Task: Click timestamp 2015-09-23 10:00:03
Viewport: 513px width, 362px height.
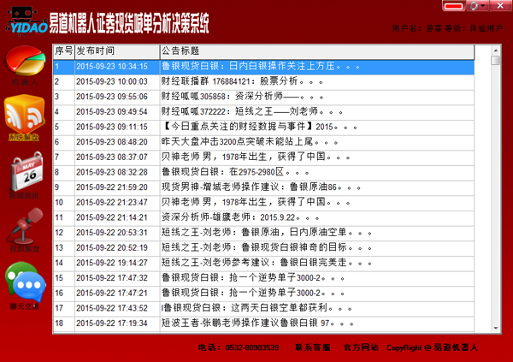Action: point(112,81)
